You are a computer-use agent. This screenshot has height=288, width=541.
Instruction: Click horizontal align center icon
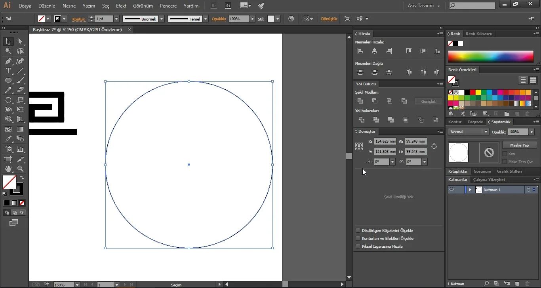374,51
